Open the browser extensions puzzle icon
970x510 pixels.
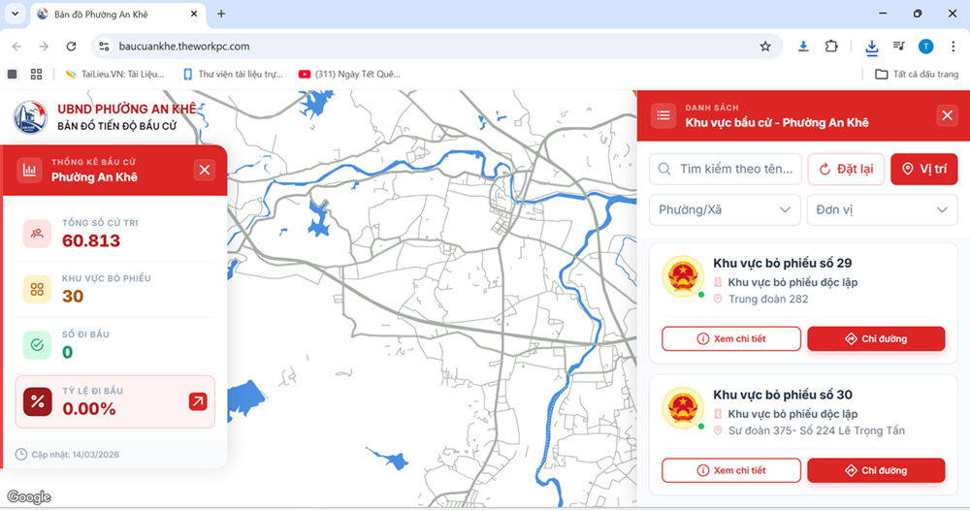(x=831, y=46)
